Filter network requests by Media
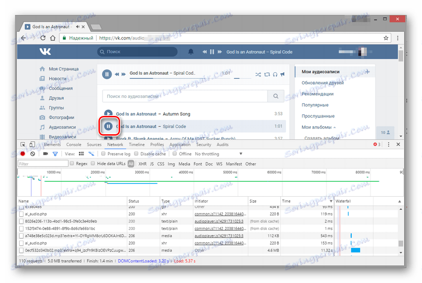This screenshot has width=422, height=283. (x=184, y=164)
